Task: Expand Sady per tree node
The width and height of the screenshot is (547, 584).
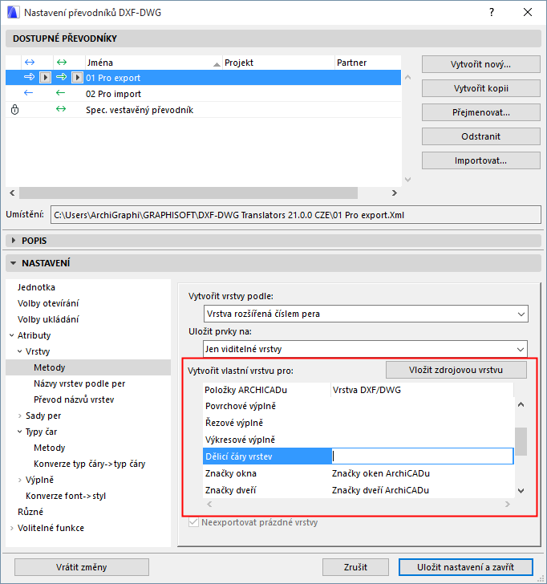Action: [20, 416]
